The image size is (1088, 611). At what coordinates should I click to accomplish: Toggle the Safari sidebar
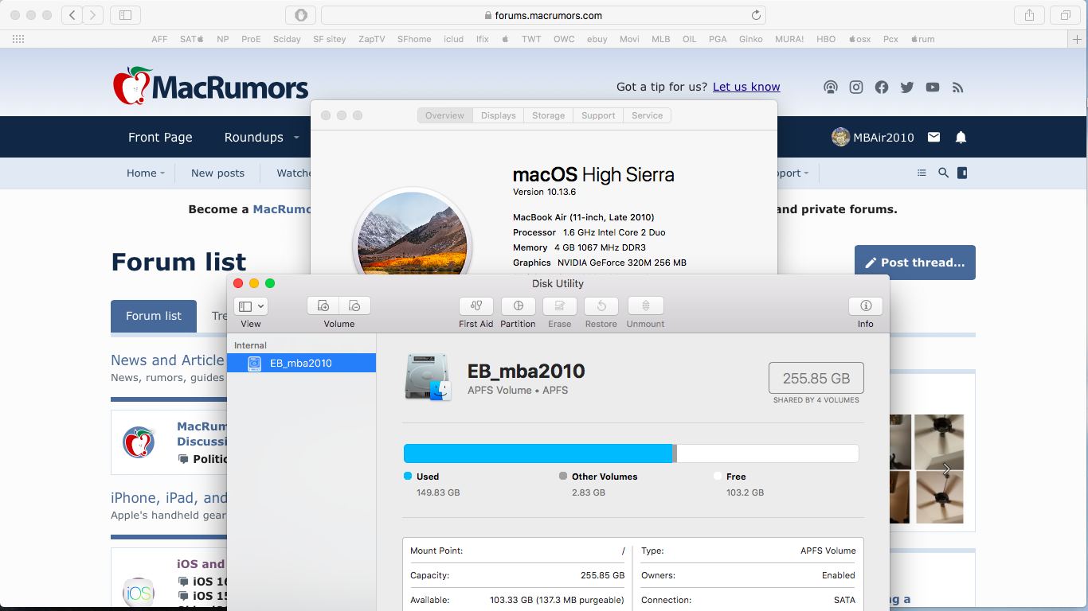click(x=125, y=15)
